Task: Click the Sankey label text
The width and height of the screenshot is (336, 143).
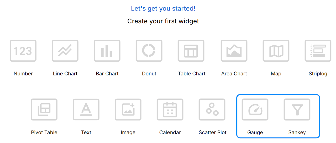Action: point(297,133)
